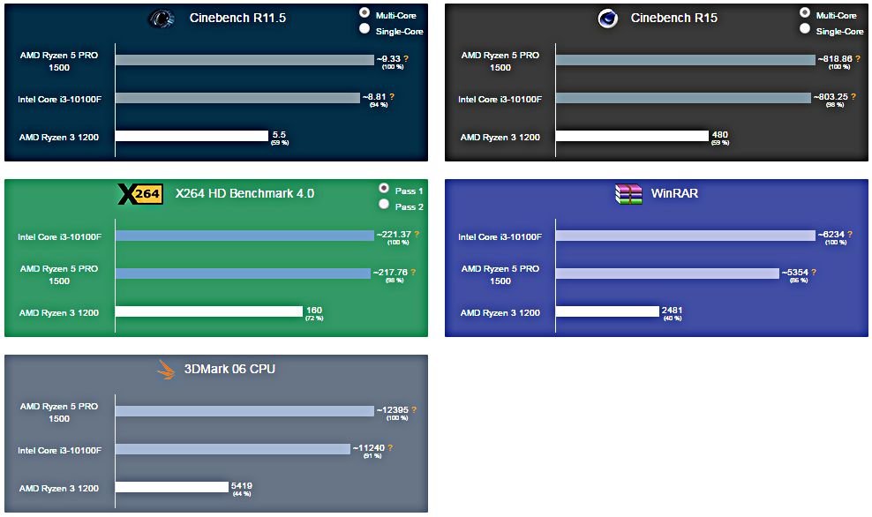Open the question mark beside ~803.25
The width and height of the screenshot is (872, 517).
(x=853, y=96)
